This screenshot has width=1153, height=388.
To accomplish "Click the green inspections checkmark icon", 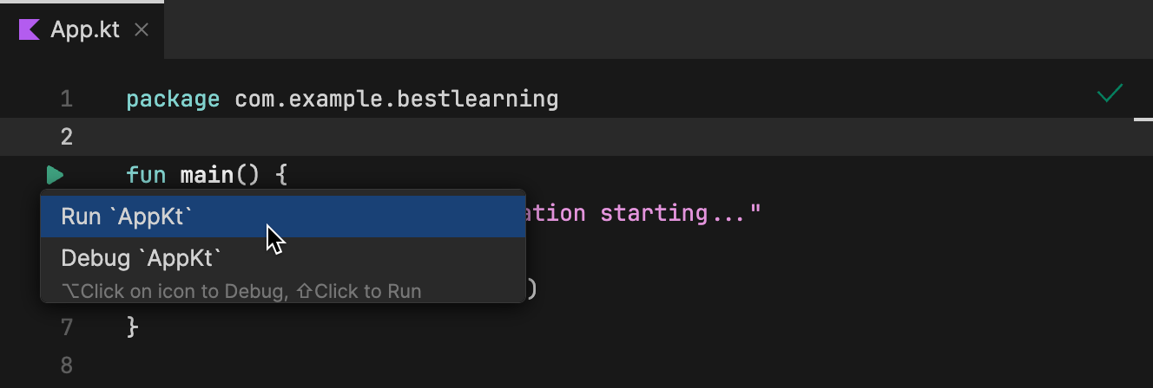I will click(x=1110, y=94).
